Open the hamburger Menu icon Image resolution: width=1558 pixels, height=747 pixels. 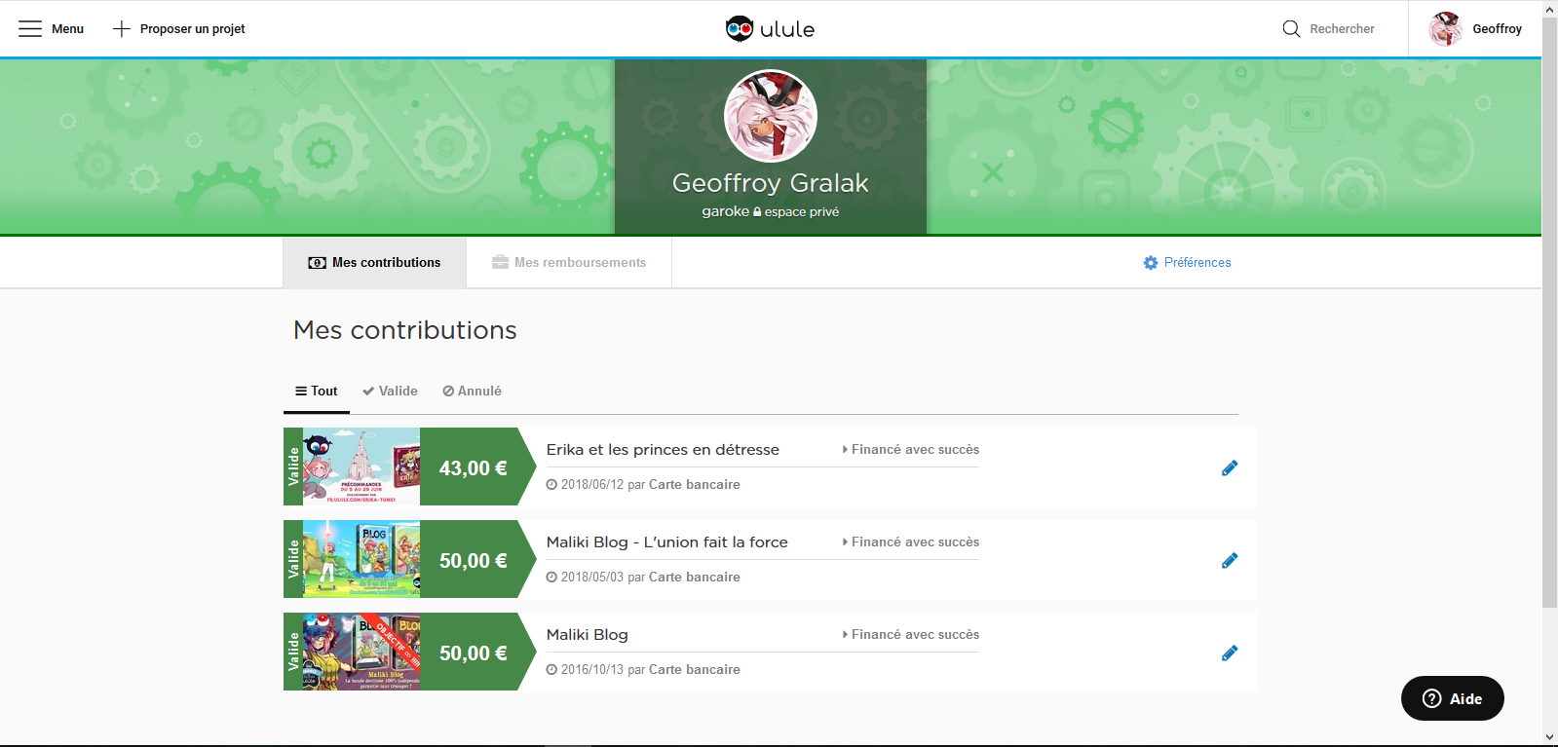click(30, 29)
